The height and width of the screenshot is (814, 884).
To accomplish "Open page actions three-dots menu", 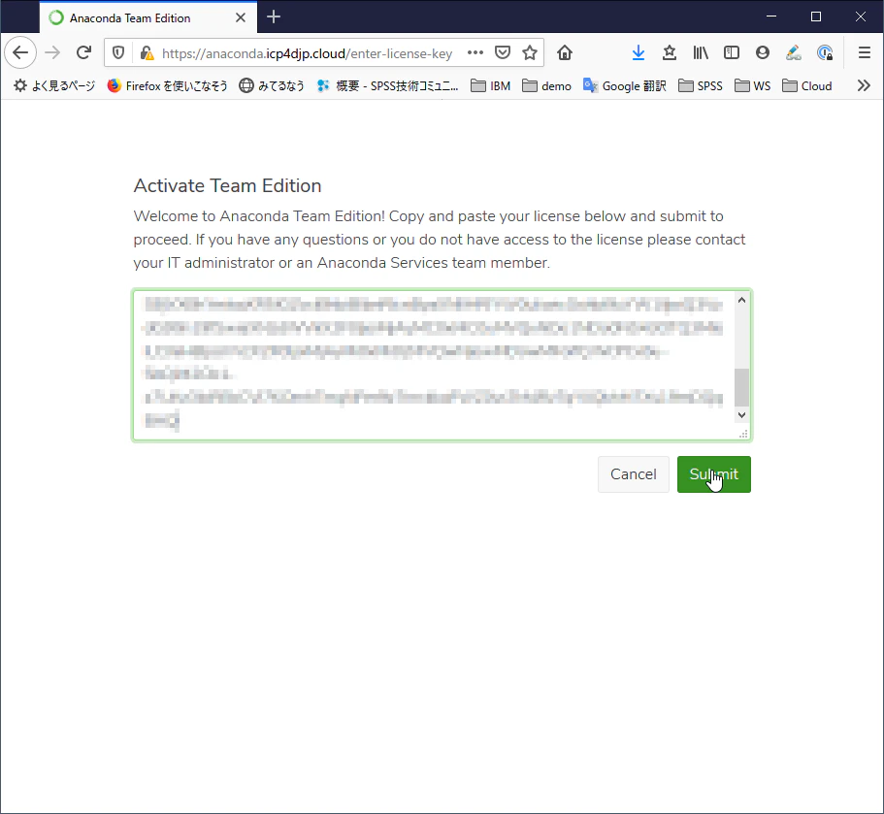I will pos(475,53).
